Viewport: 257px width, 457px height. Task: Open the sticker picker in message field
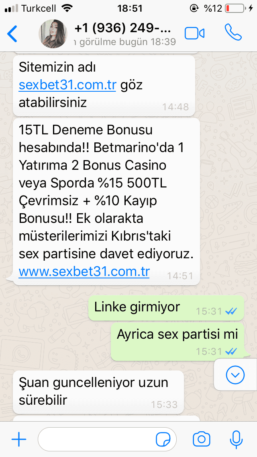pyautogui.click(x=163, y=439)
